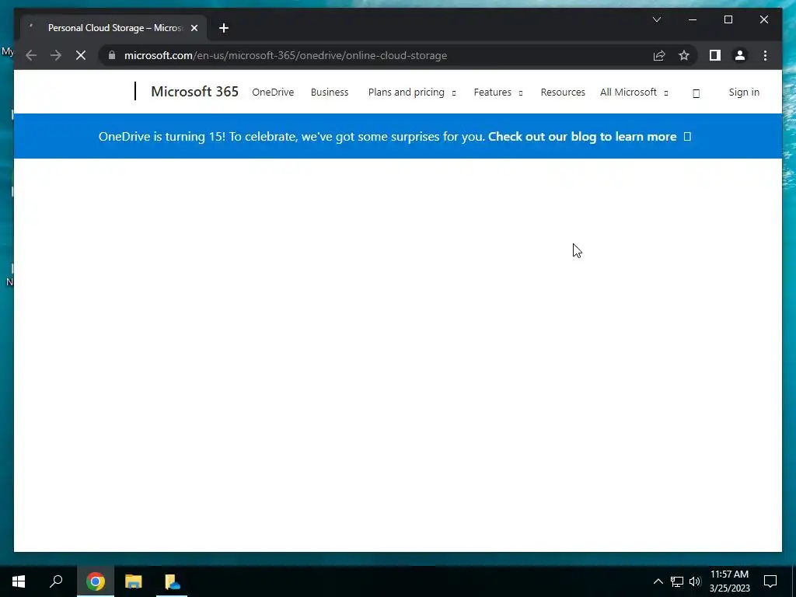The width and height of the screenshot is (796, 597).
Task: Open the Windows Start menu
Action: [19, 581]
